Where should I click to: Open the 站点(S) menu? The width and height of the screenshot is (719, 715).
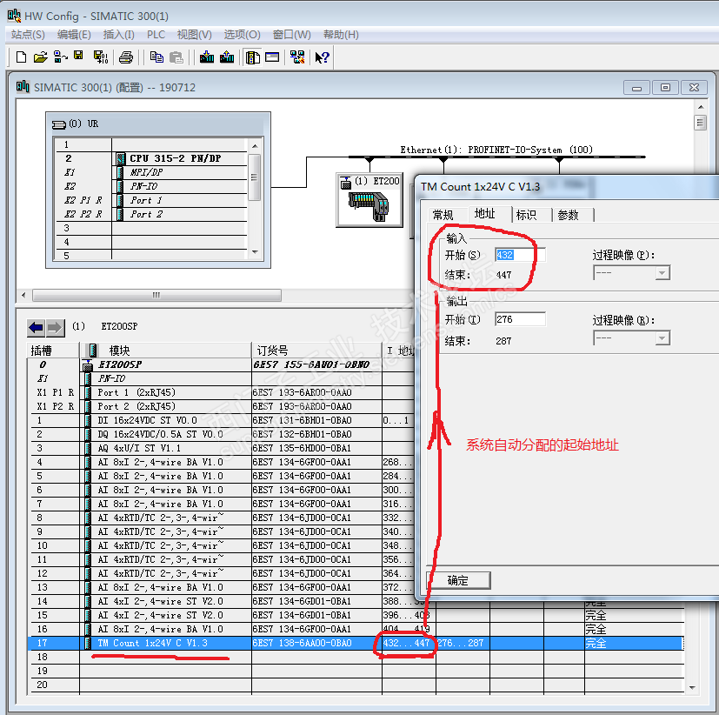click(x=28, y=35)
